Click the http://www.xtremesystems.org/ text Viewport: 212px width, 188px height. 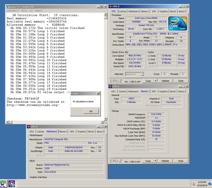[33, 105]
